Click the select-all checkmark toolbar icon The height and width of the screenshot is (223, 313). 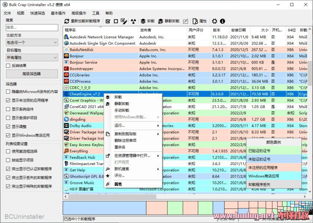click(108, 21)
